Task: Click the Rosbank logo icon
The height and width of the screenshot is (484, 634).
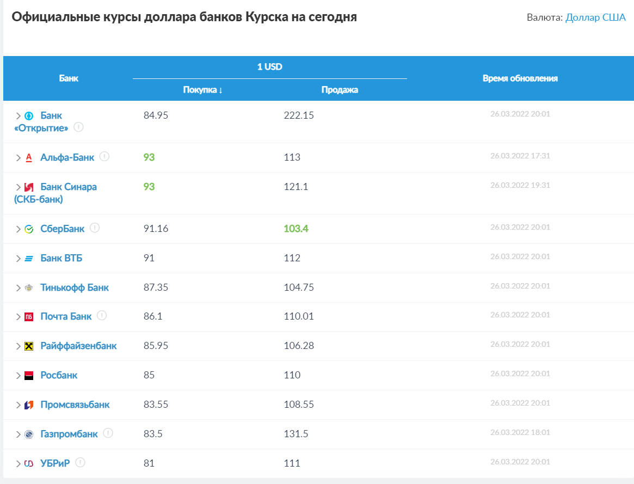Action: [x=29, y=376]
